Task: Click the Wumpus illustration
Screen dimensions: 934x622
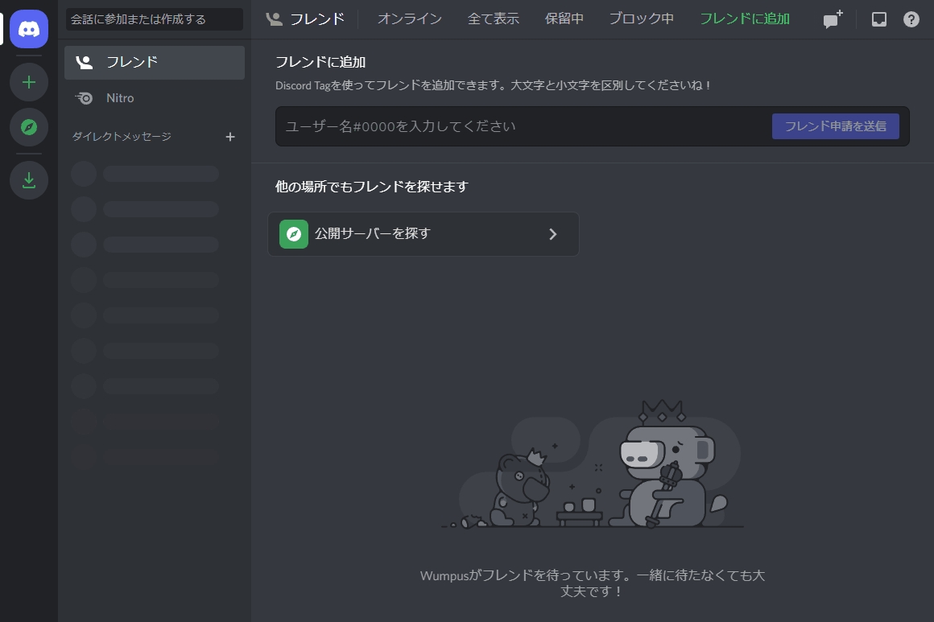Action: point(593,464)
